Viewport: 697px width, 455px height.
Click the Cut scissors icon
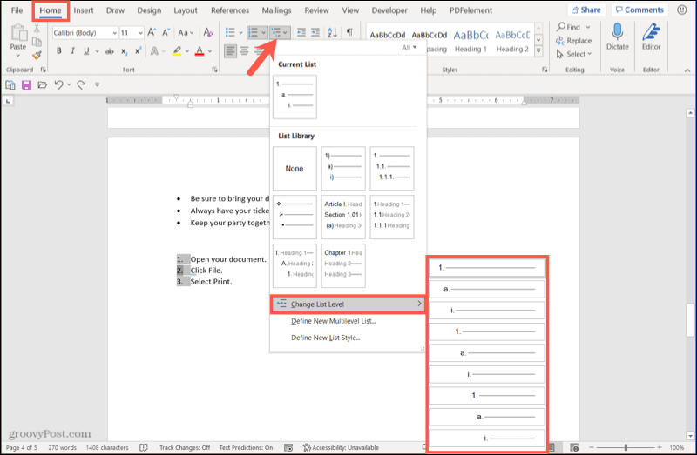(x=37, y=29)
